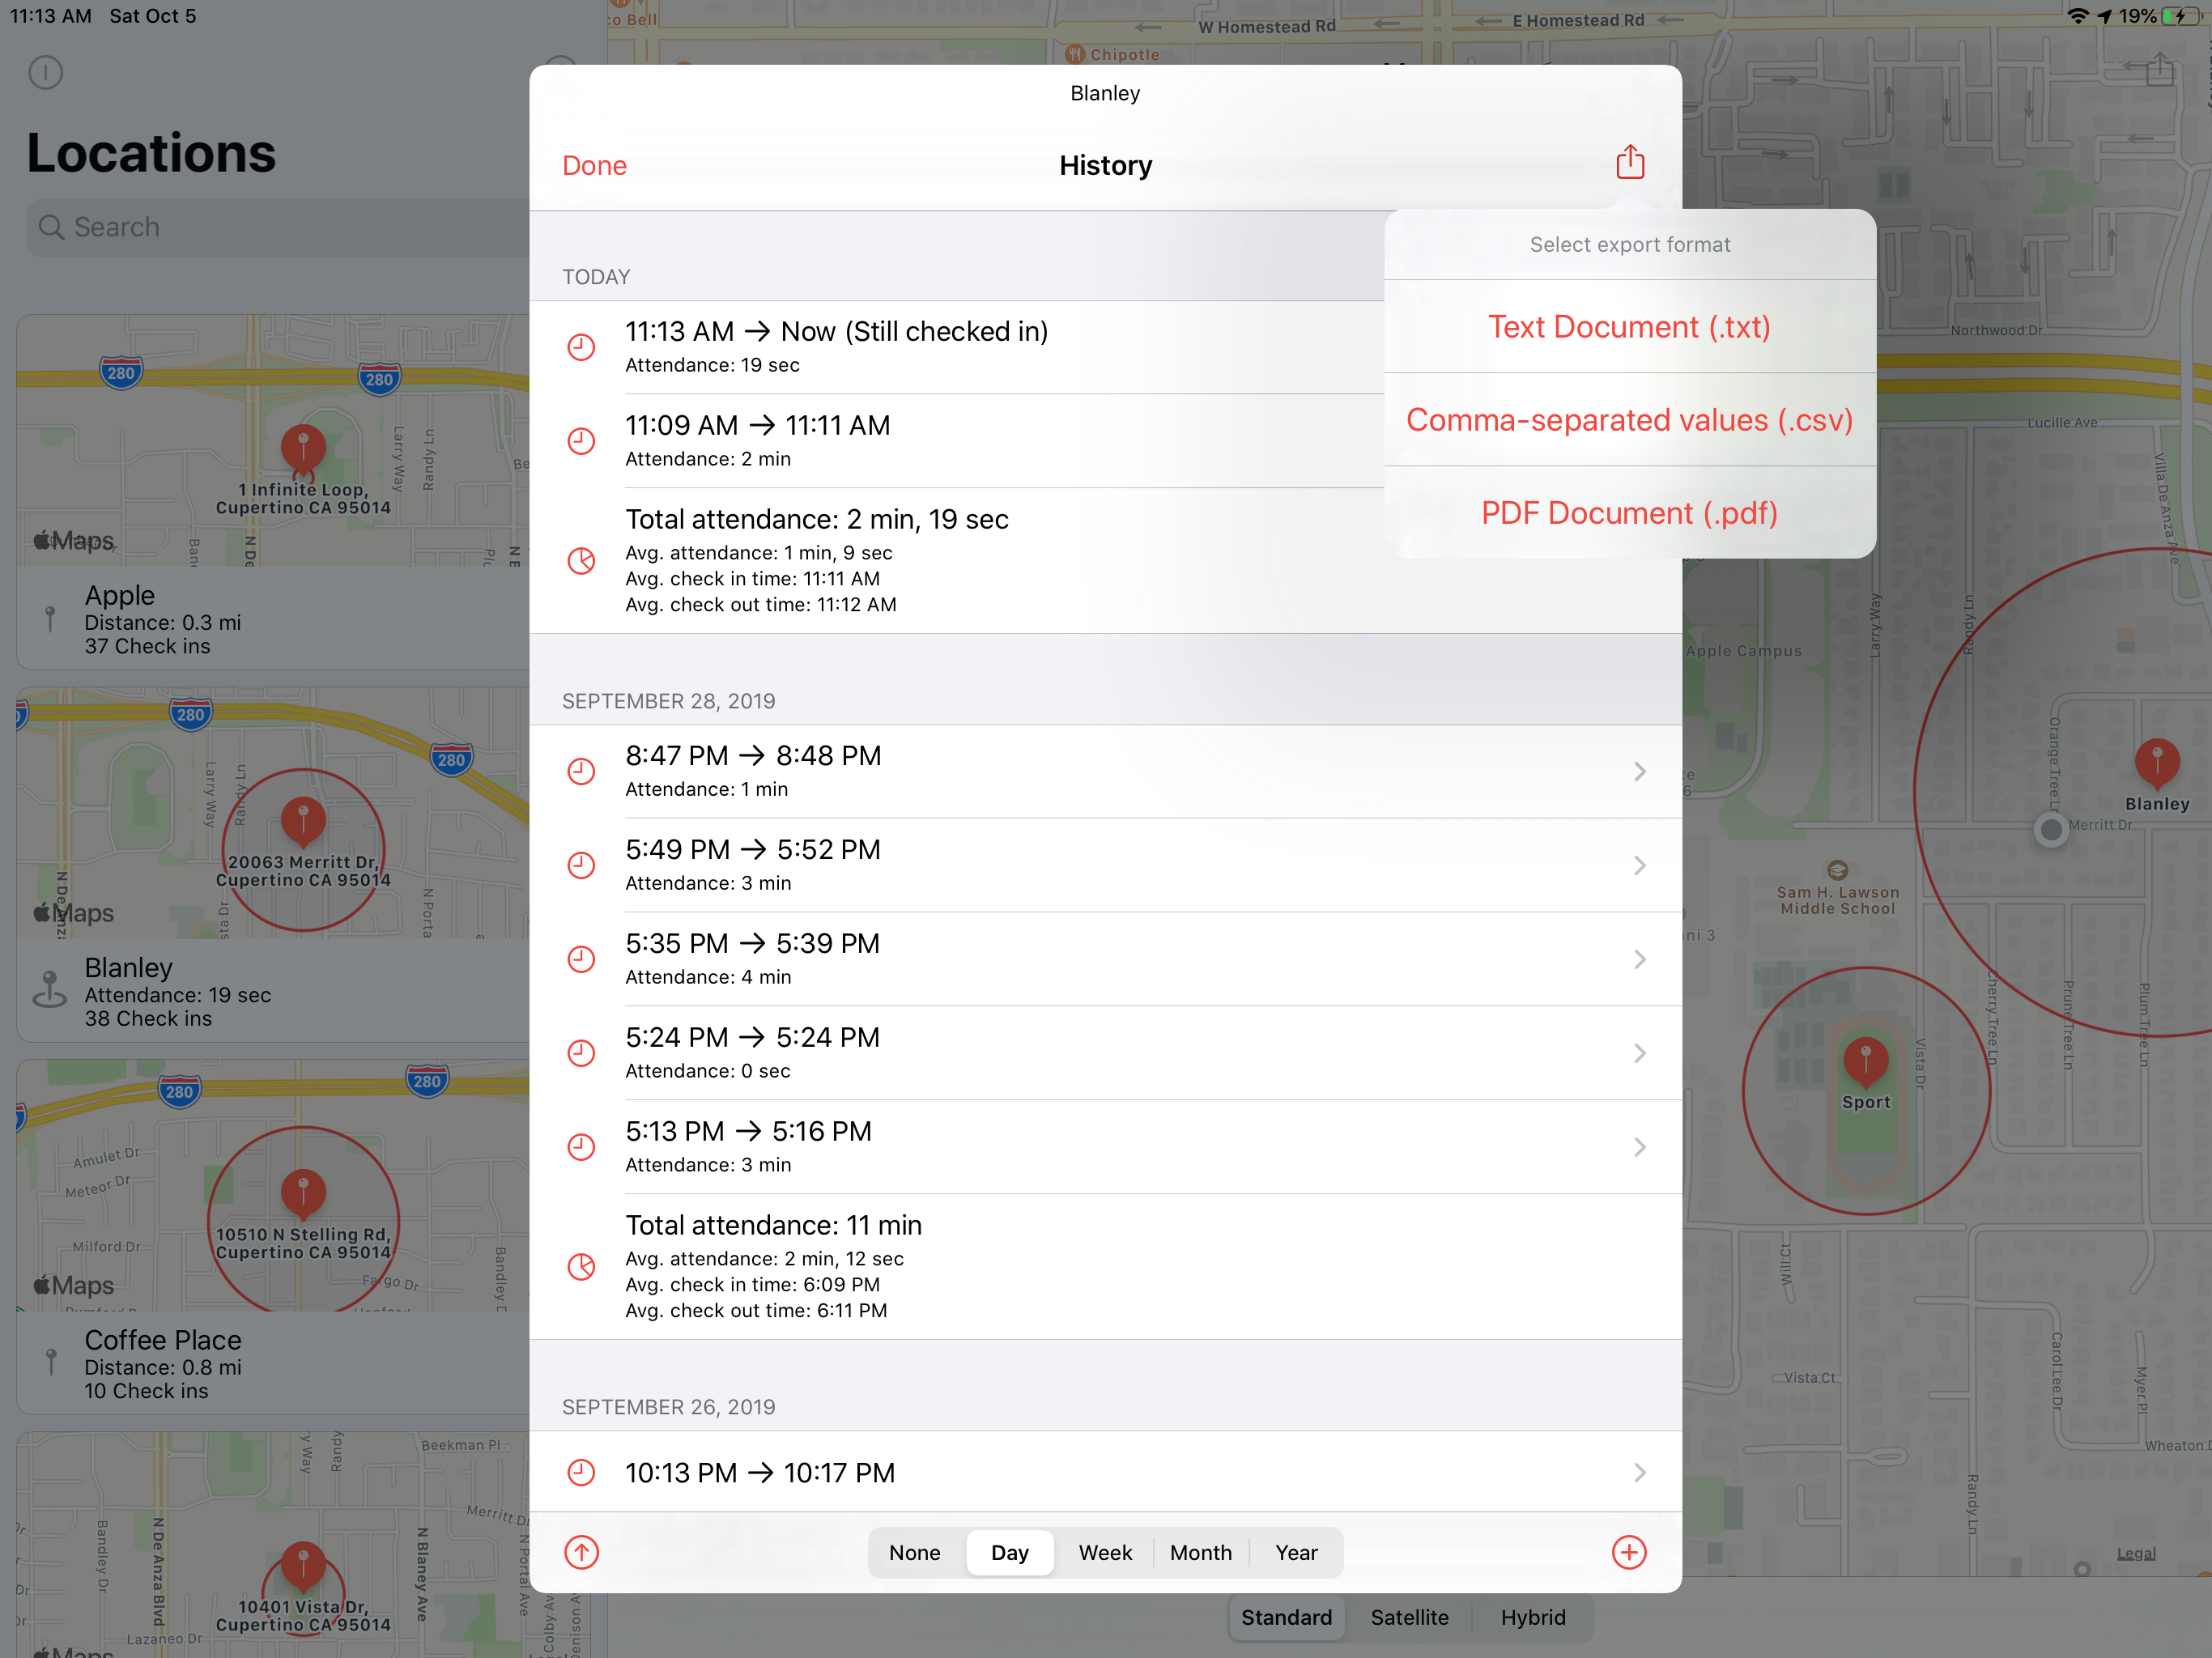Open the 5:35 PM entry chevron

[1639, 959]
